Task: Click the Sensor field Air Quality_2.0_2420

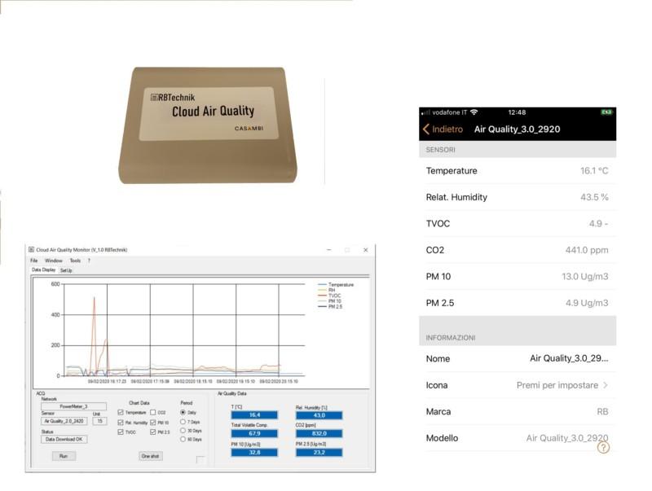Action: click(x=64, y=421)
